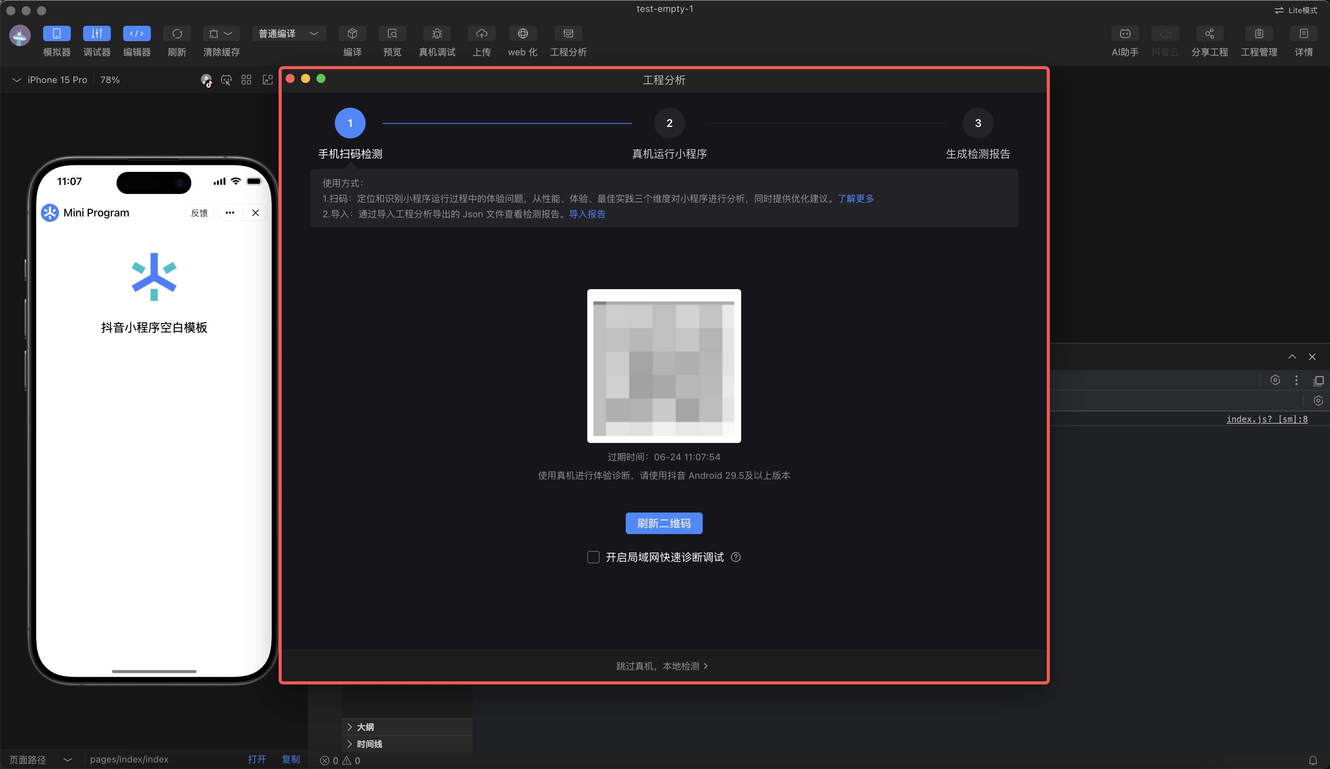Tap the X close button in mini program capsule
The height and width of the screenshot is (769, 1330).
[256, 213]
